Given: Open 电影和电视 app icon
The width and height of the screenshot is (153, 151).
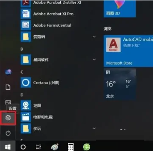Looking at the screenshot, I should 26,117.
